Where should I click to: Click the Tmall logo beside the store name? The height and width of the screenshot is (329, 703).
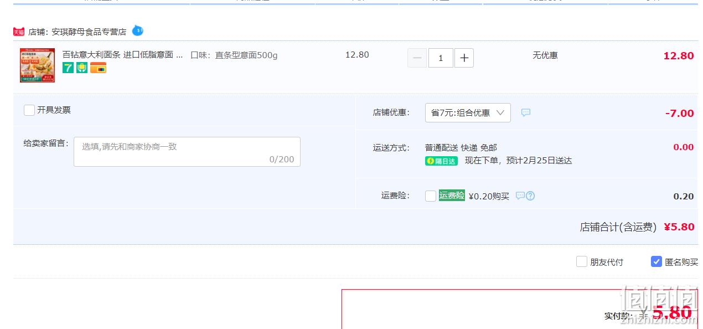tap(19, 32)
